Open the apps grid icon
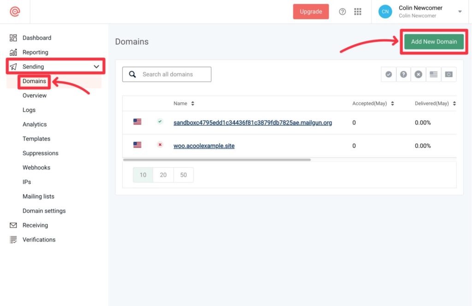Image resolution: width=472 pixels, height=306 pixels. (x=358, y=12)
